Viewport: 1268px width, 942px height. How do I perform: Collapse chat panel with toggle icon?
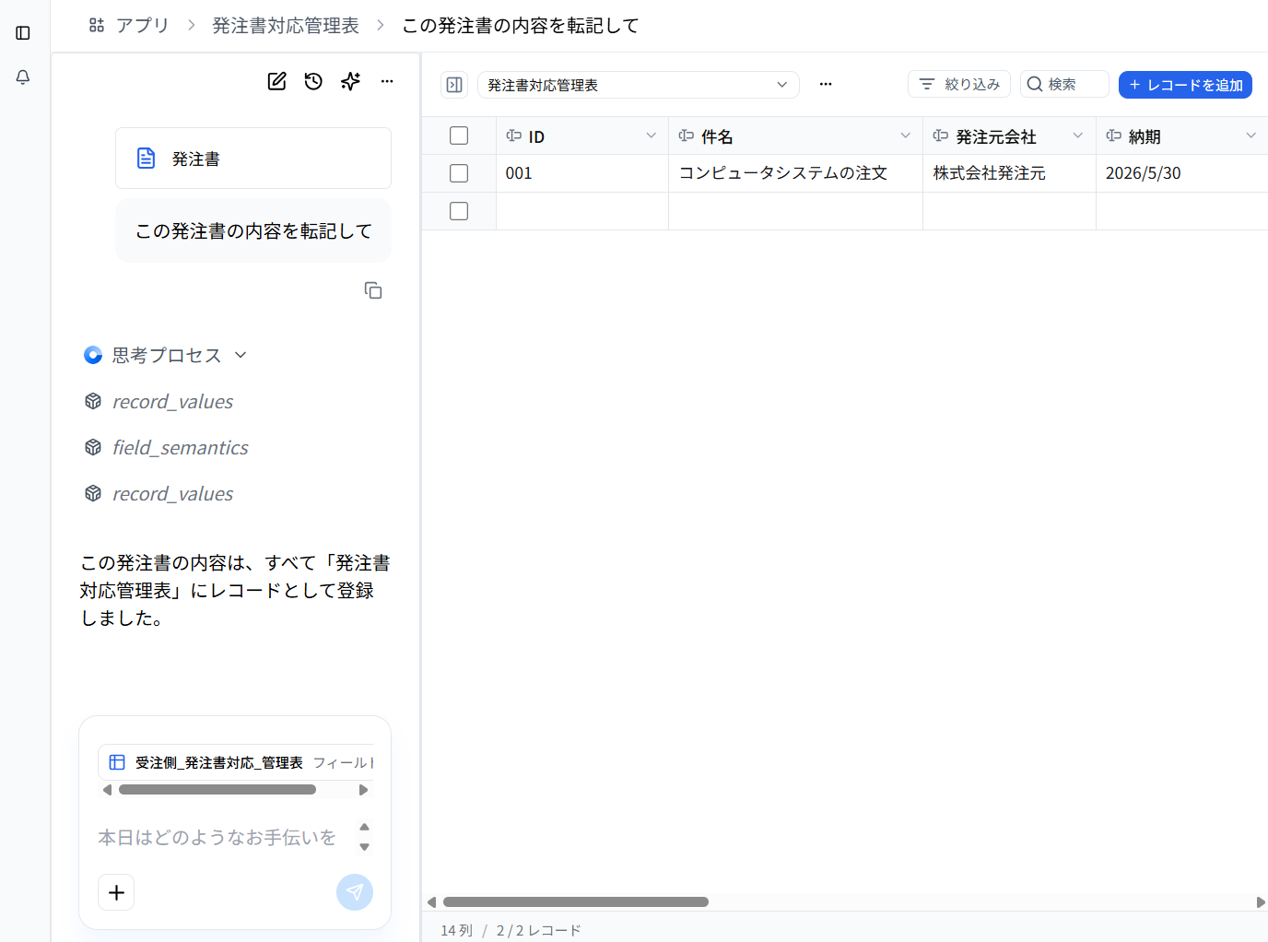(x=454, y=85)
